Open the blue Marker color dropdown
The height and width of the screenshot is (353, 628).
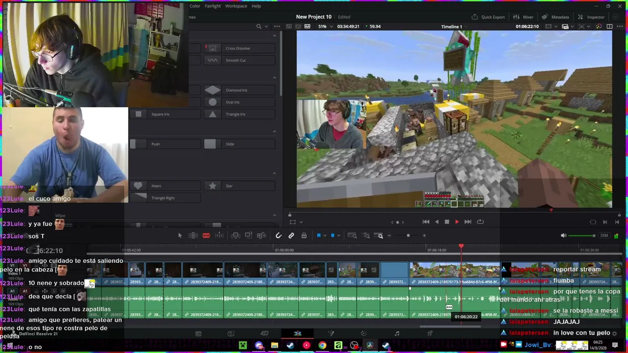tap(338, 236)
